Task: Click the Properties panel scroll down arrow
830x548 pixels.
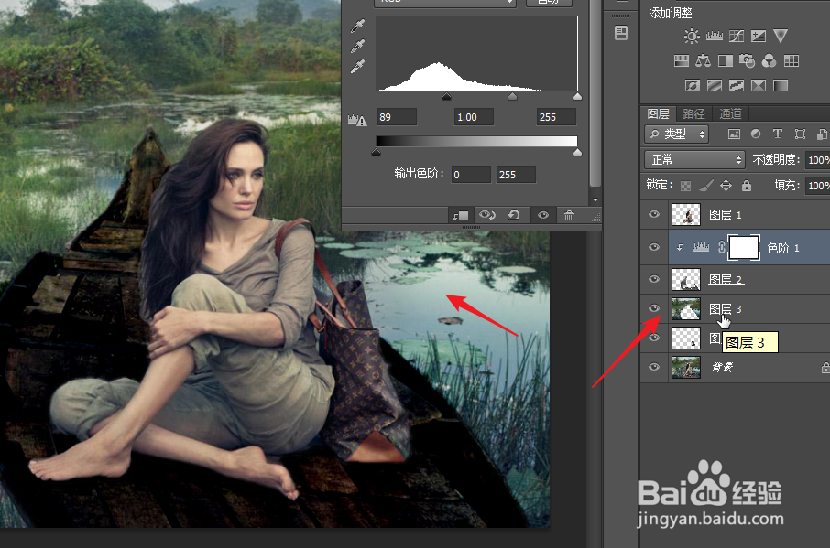Action: [x=595, y=199]
